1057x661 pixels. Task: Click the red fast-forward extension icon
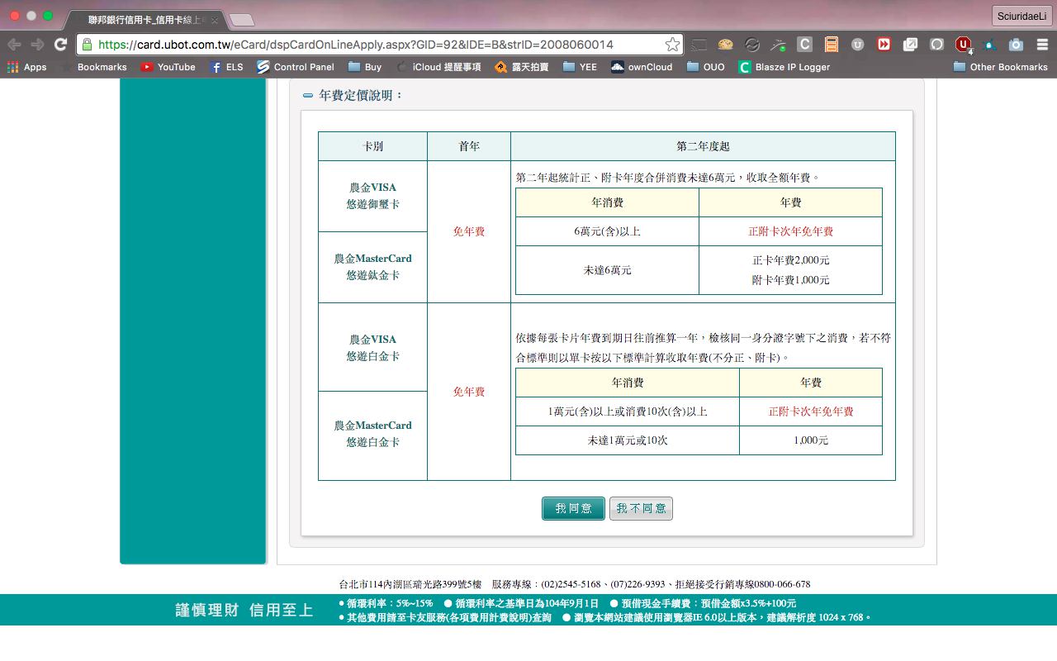[x=884, y=45]
